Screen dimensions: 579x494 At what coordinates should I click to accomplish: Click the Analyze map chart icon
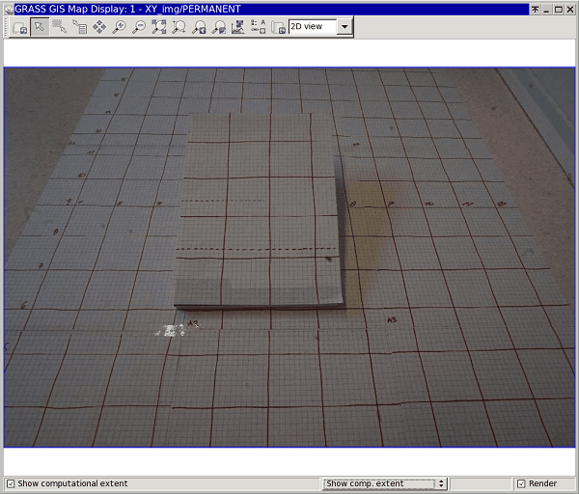238,27
